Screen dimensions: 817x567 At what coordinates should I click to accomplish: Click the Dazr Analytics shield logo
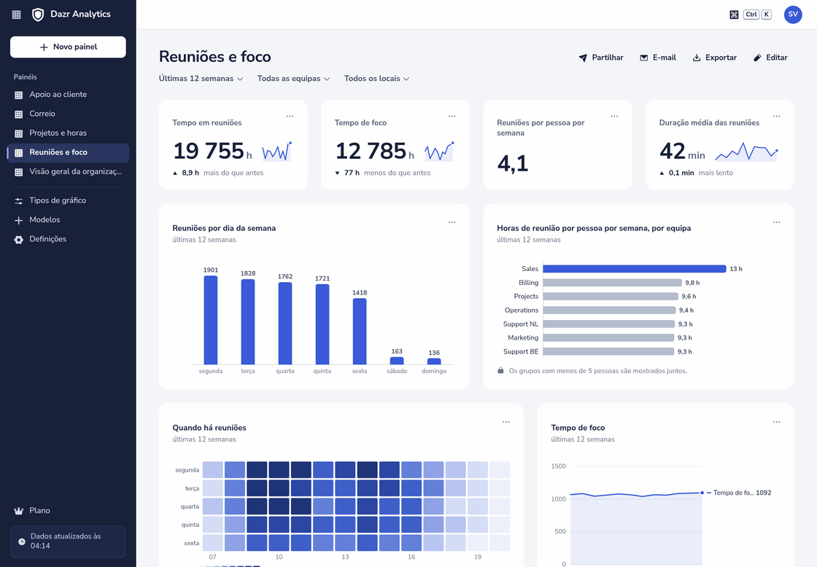tap(38, 15)
